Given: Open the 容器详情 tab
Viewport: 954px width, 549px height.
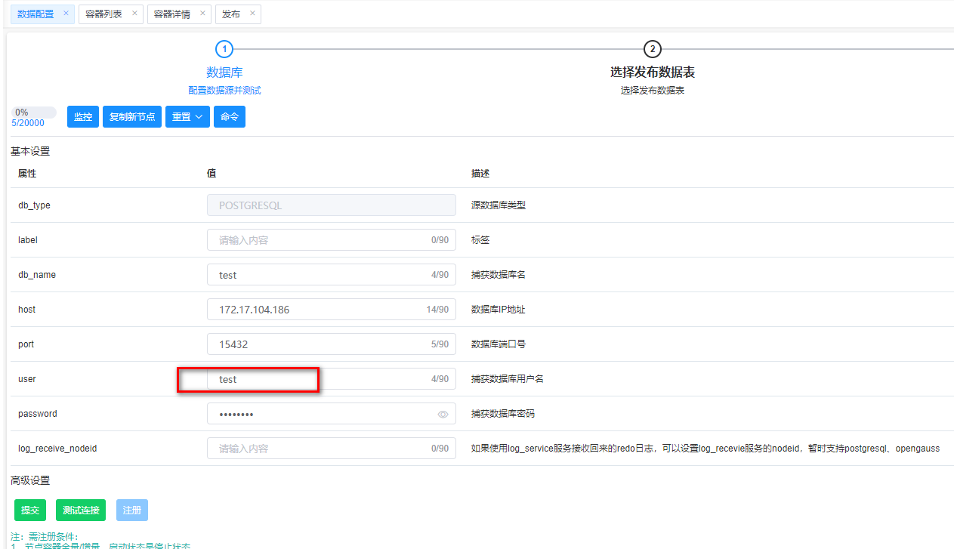Looking at the screenshot, I should click(x=172, y=14).
